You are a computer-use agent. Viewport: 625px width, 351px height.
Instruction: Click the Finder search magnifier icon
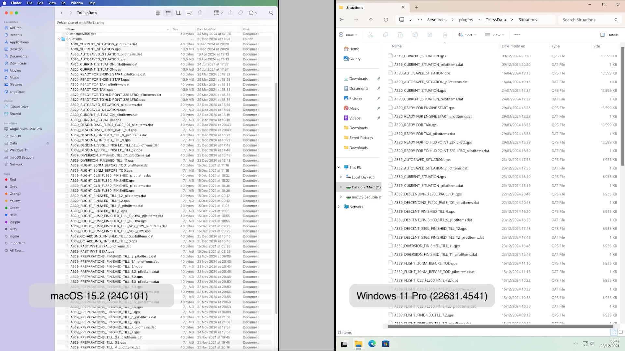(271, 13)
